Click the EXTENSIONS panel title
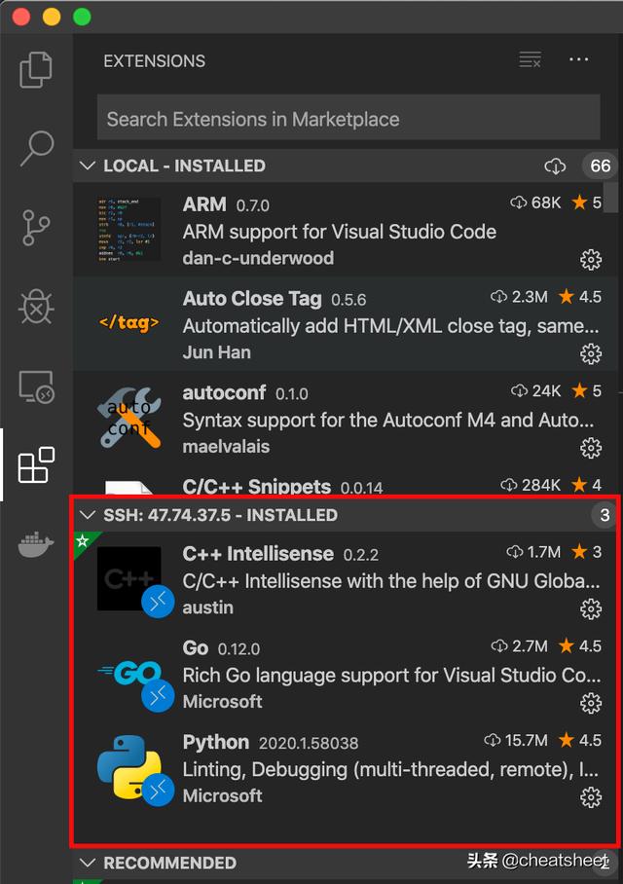 click(155, 61)
